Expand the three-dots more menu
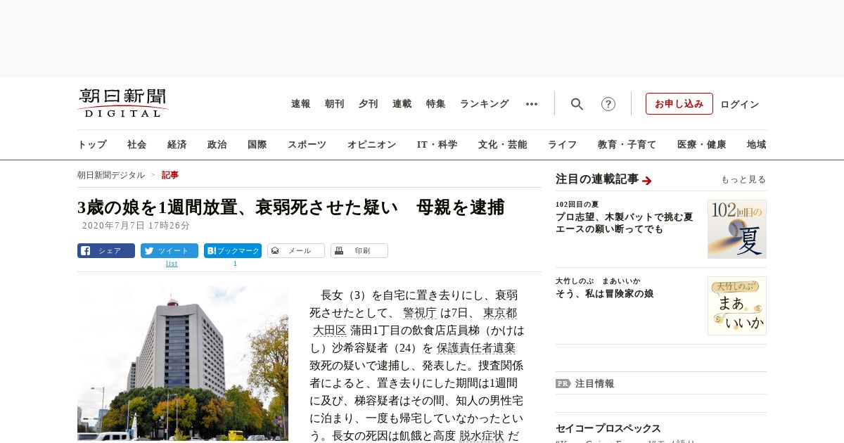This screenshot has width=844, height=443. [x=532, y=104]
